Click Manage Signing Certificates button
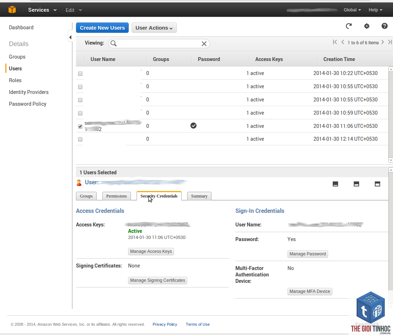This screenshot has width=393, height=335. 157,280
